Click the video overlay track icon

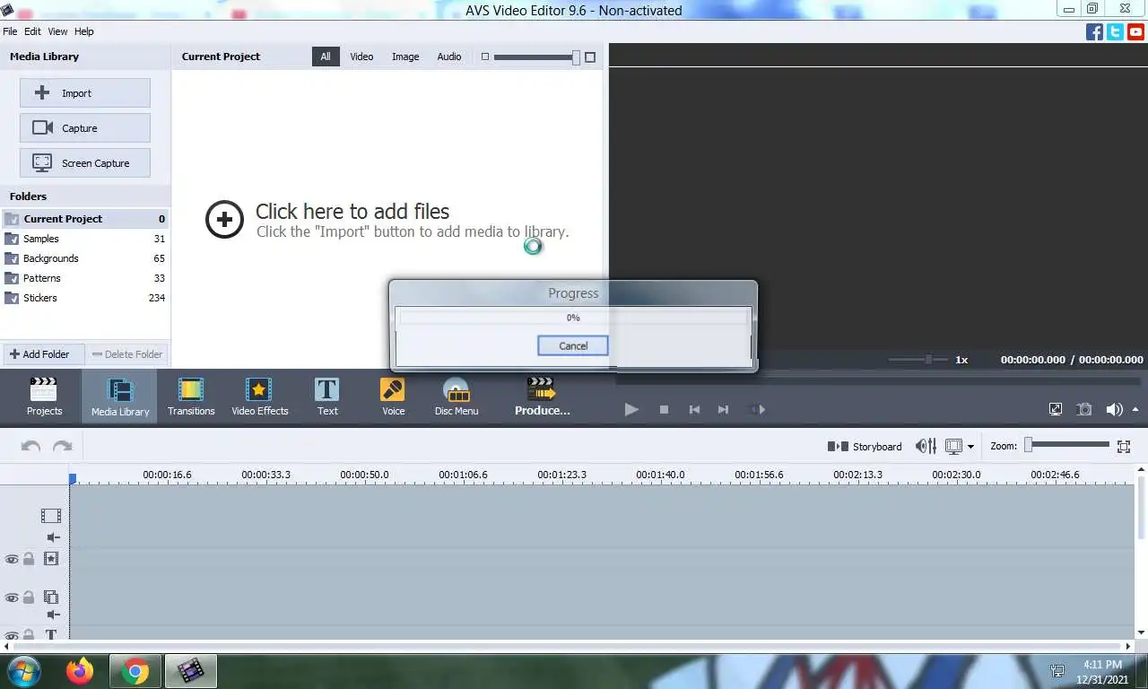(51, 597)
